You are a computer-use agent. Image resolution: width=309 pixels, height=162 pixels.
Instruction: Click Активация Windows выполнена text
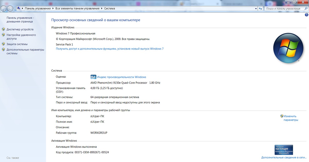[x=76, y=147]
